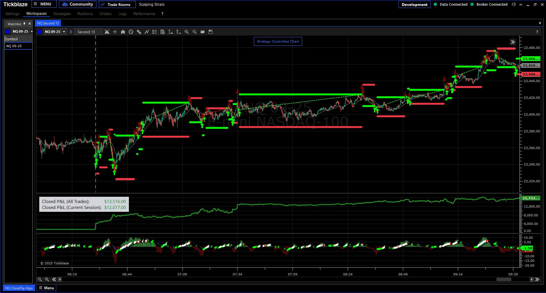The image size is (546, 293).
Task: Click the clock time settings icon
Action: pyautogui.click(x=131, y=32)
